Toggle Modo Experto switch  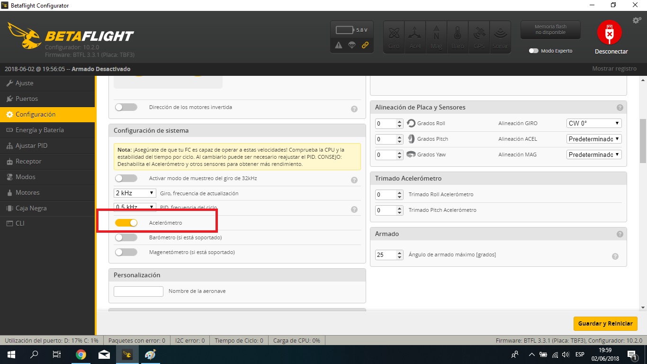[534, 51]
